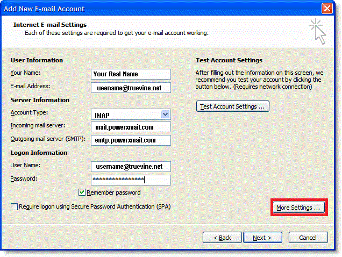Click the 'User Information' section label
Viewport: 342px width, 257px height.
click(37, 60)
